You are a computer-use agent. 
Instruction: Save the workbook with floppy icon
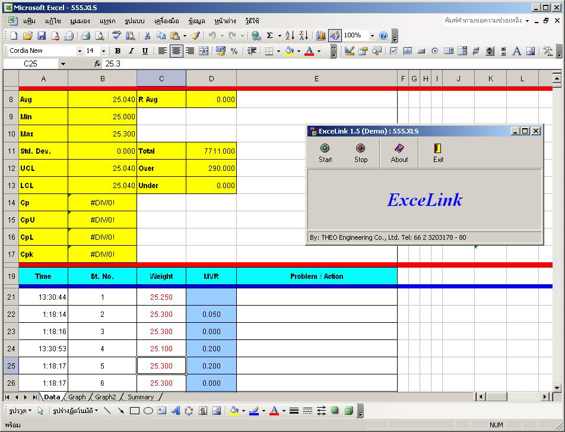click(42, 36)
